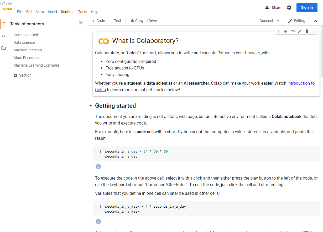Open Connect dropdown arrow

(x=278, y=21)
